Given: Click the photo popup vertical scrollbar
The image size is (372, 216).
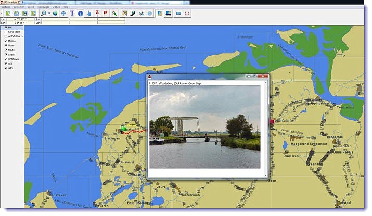Looking at the screenshot, I should (265, 129).
